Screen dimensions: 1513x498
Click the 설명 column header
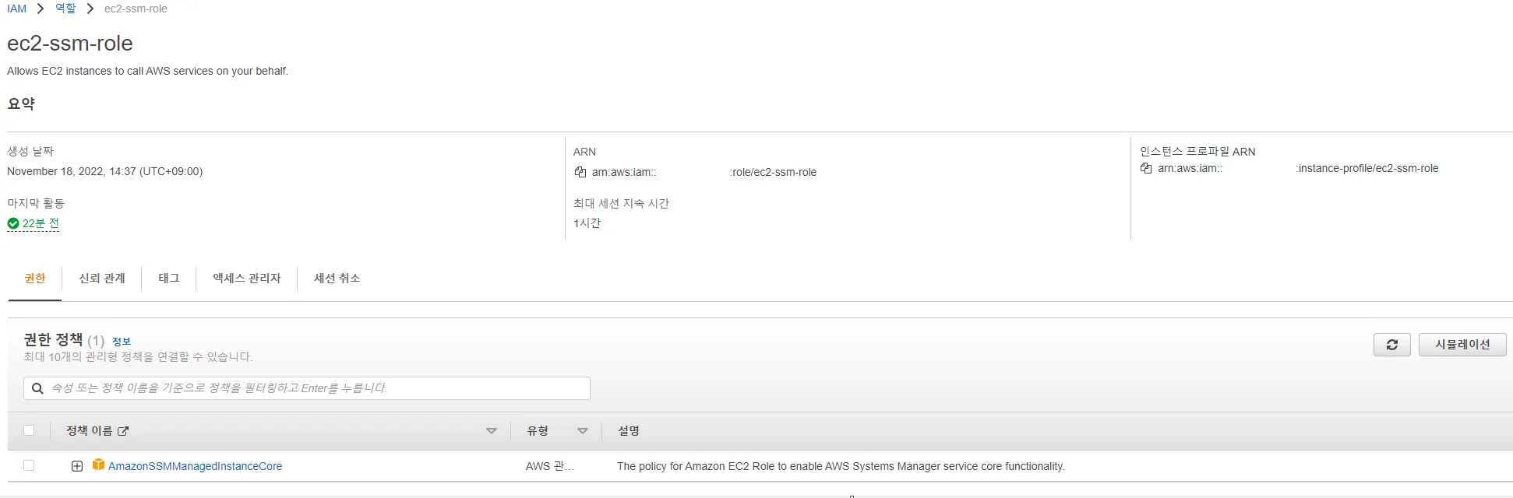tap(629, 431)
